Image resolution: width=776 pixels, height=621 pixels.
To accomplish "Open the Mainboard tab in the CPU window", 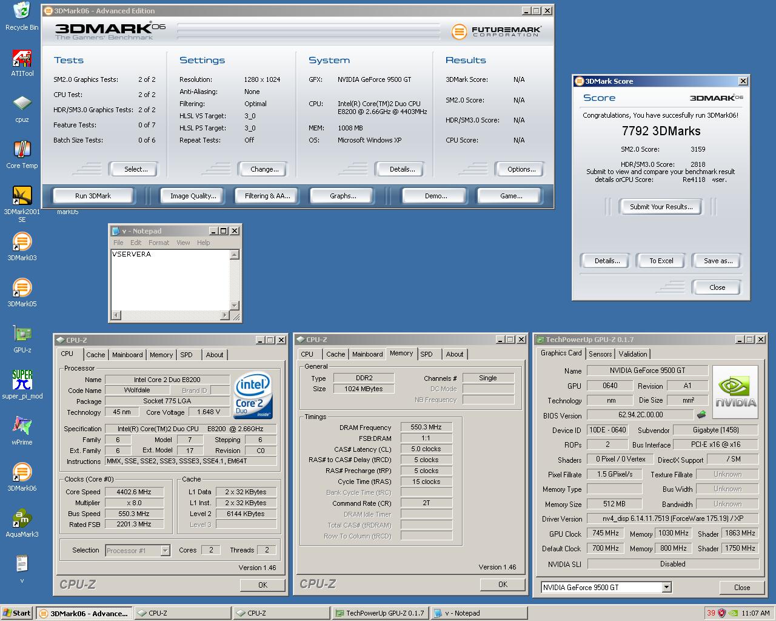I will tap(127, 355).
